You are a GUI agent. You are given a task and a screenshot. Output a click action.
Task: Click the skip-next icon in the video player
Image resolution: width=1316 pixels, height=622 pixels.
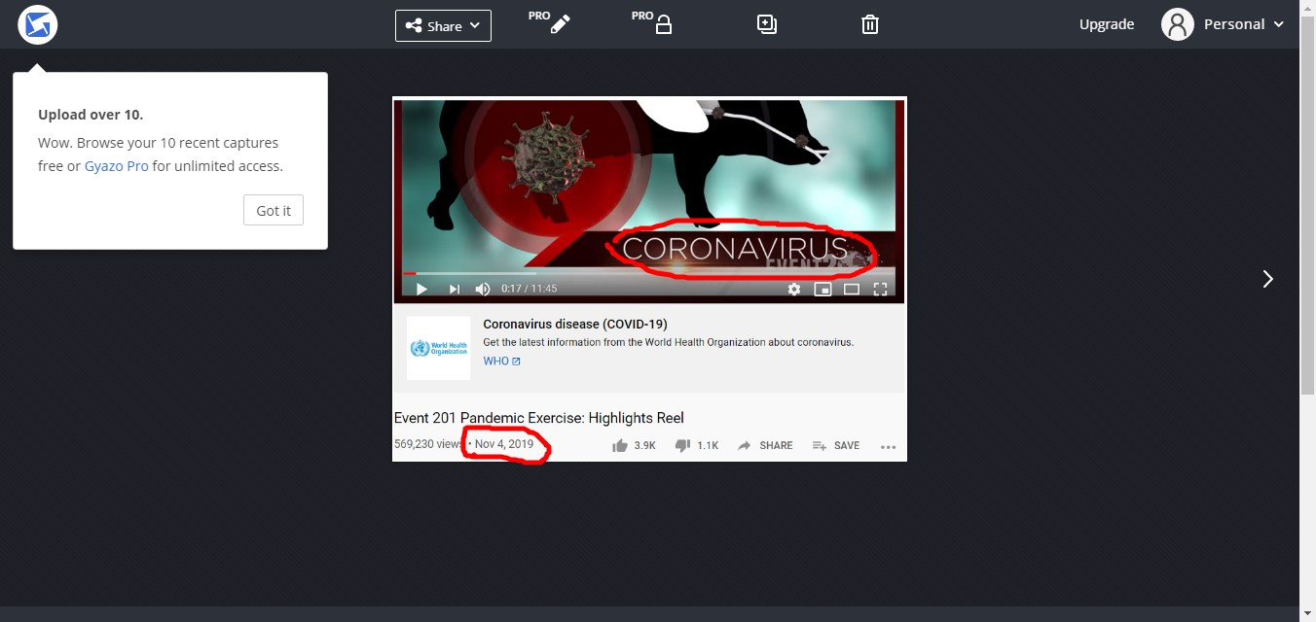tap(454, 289)
